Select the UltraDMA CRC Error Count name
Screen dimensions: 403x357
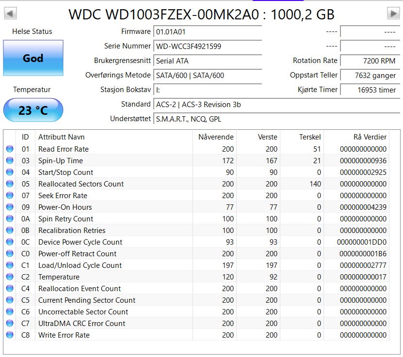click(x=82, y=324)
